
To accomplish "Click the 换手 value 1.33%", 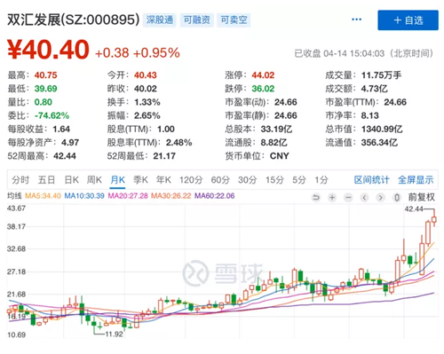I will tap(147, 102).
